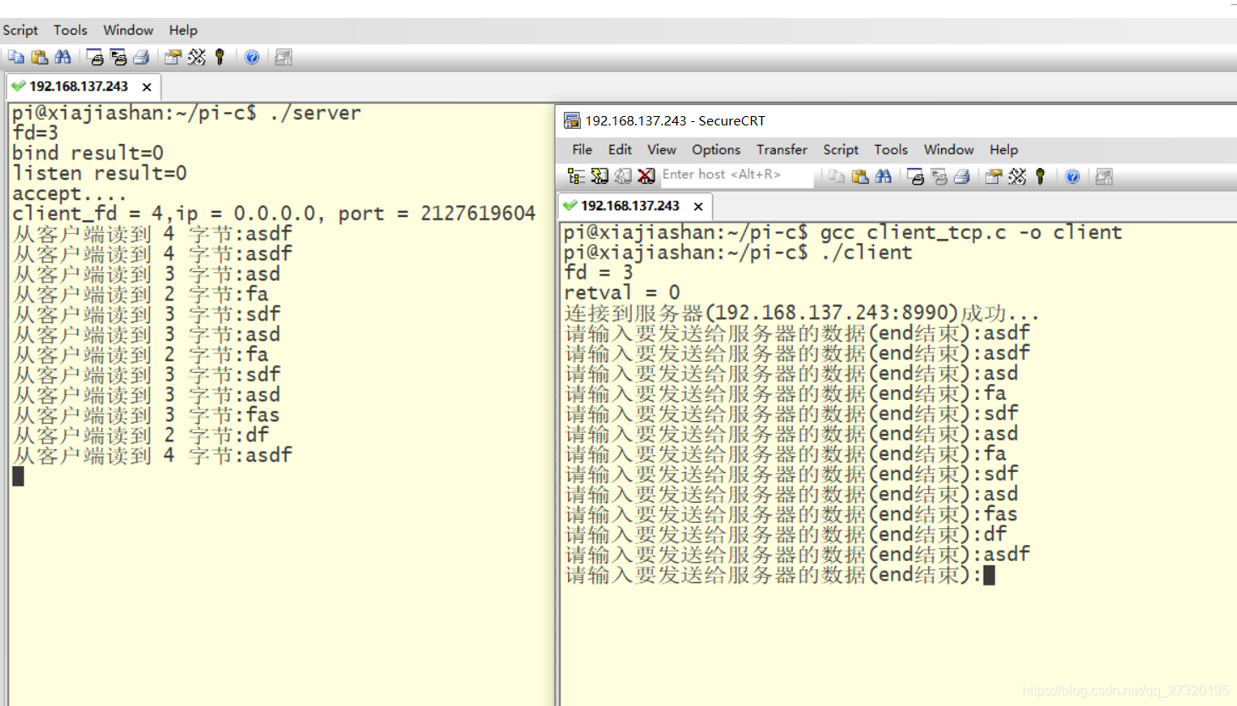This screenshot has width=1237, height=706.
Task: Close the right window session tab
Action: [698, 206]
